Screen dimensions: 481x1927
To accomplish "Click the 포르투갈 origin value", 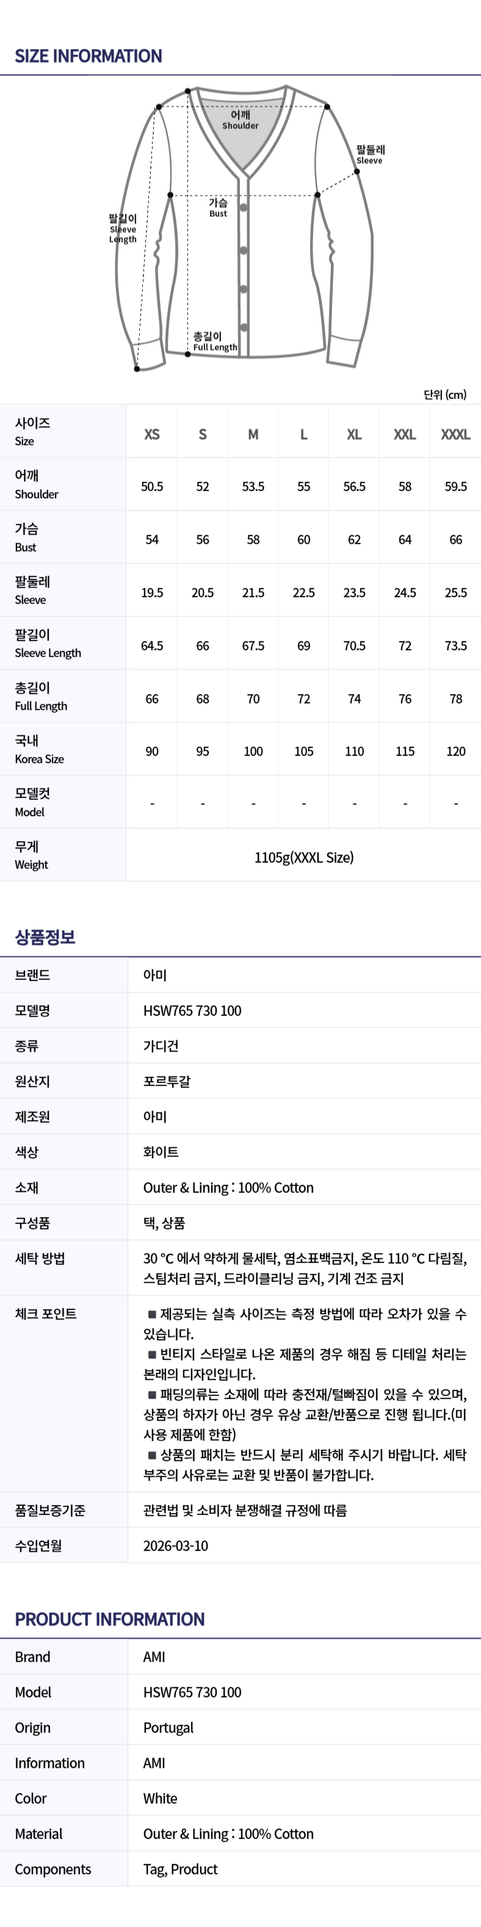I will (167, 1082).
